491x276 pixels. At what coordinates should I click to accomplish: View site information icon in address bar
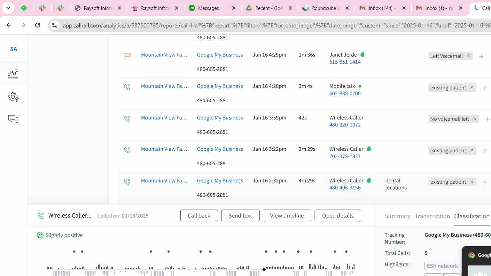(x=55, y=25)
